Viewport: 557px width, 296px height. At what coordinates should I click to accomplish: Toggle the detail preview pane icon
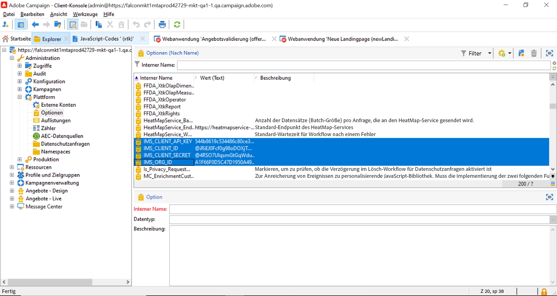click(73, 25)
